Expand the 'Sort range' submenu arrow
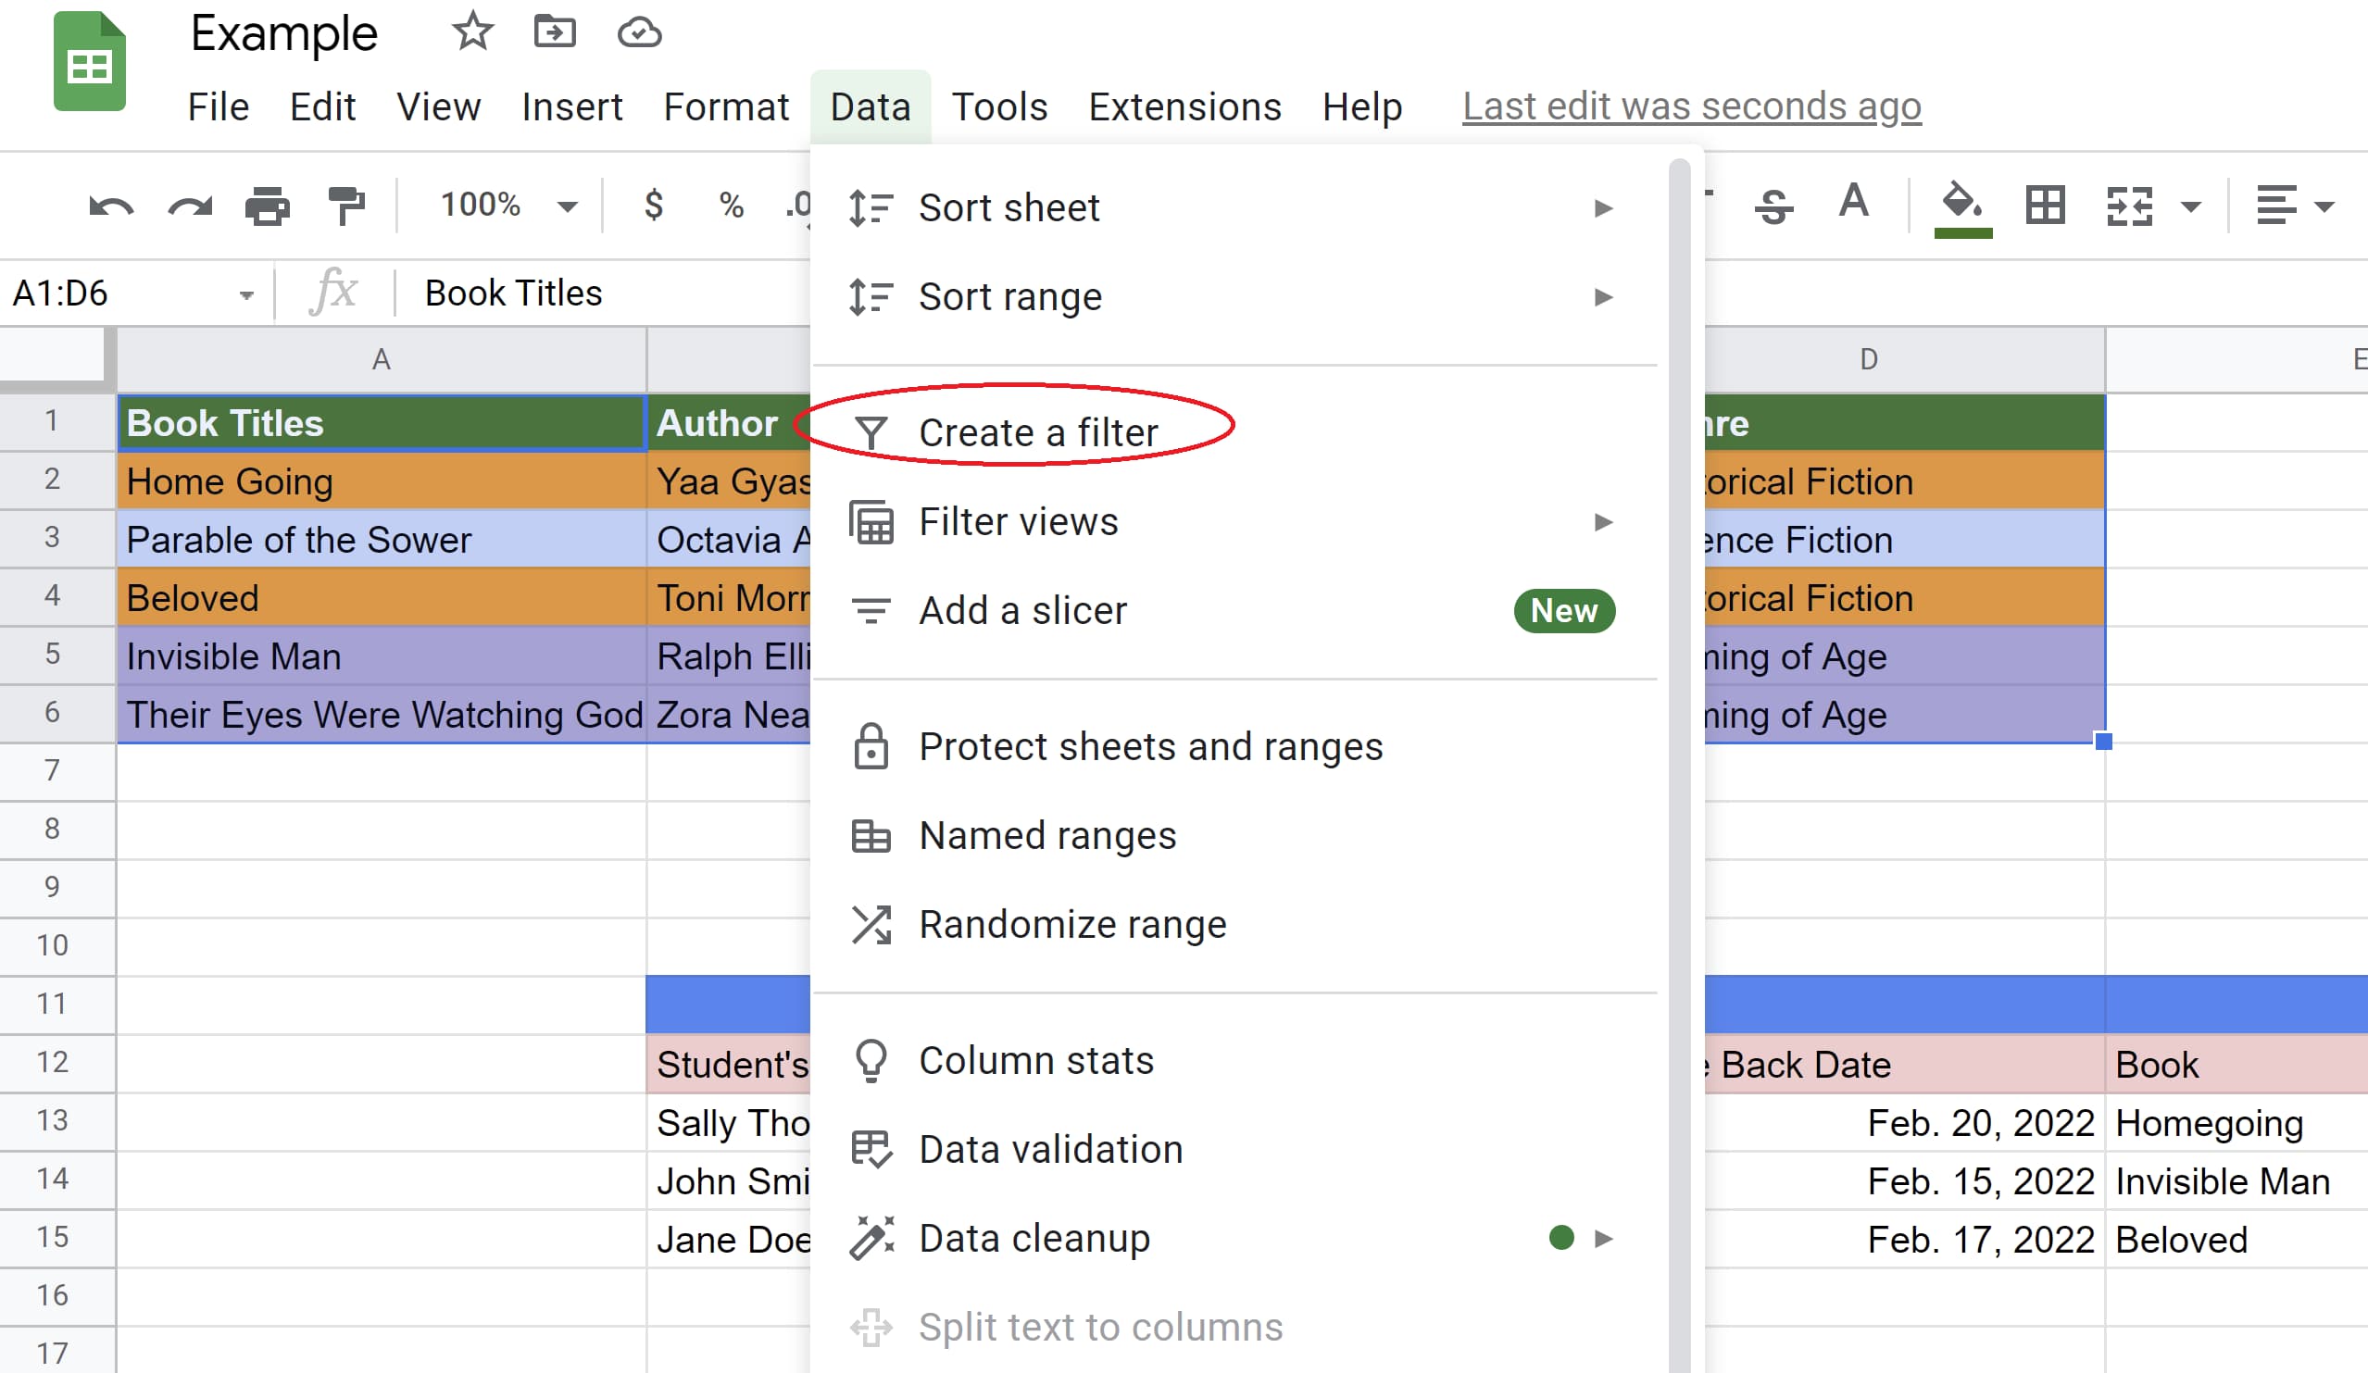The image size is (2368, 1373). [1601, 297]
